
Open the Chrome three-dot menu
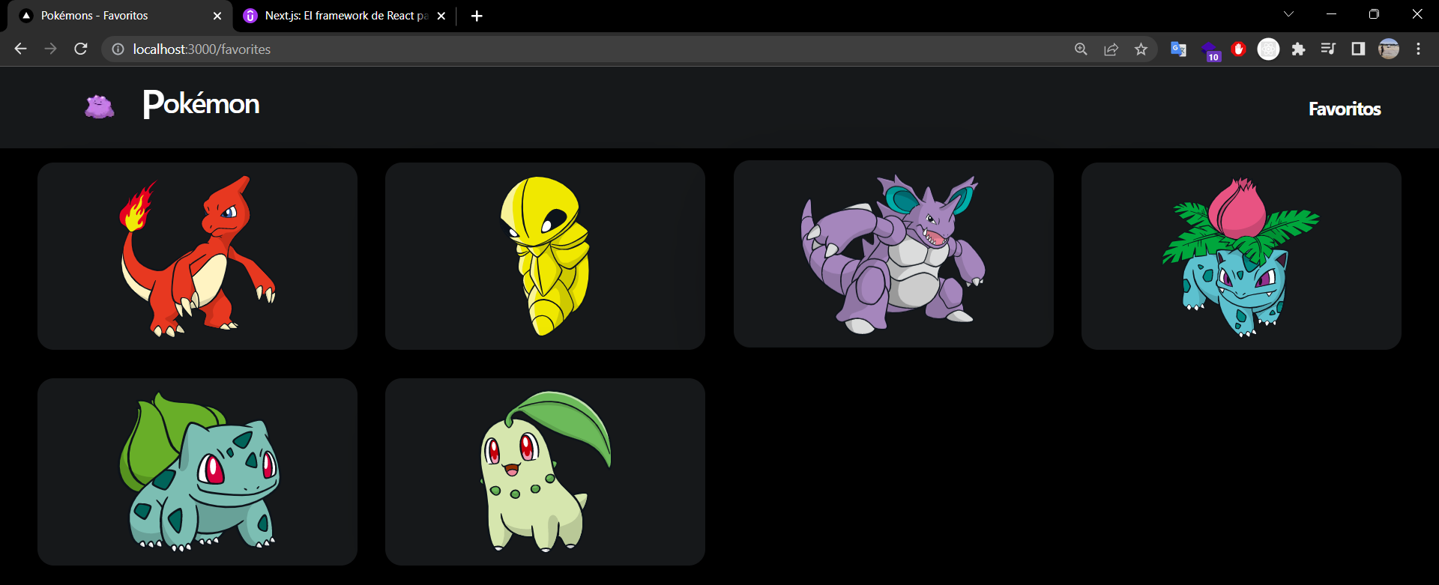coord(1418,49)
